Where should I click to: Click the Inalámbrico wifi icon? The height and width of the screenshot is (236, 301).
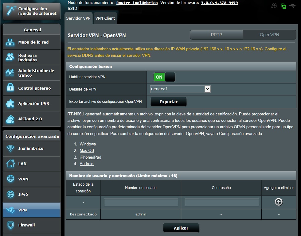10,148
